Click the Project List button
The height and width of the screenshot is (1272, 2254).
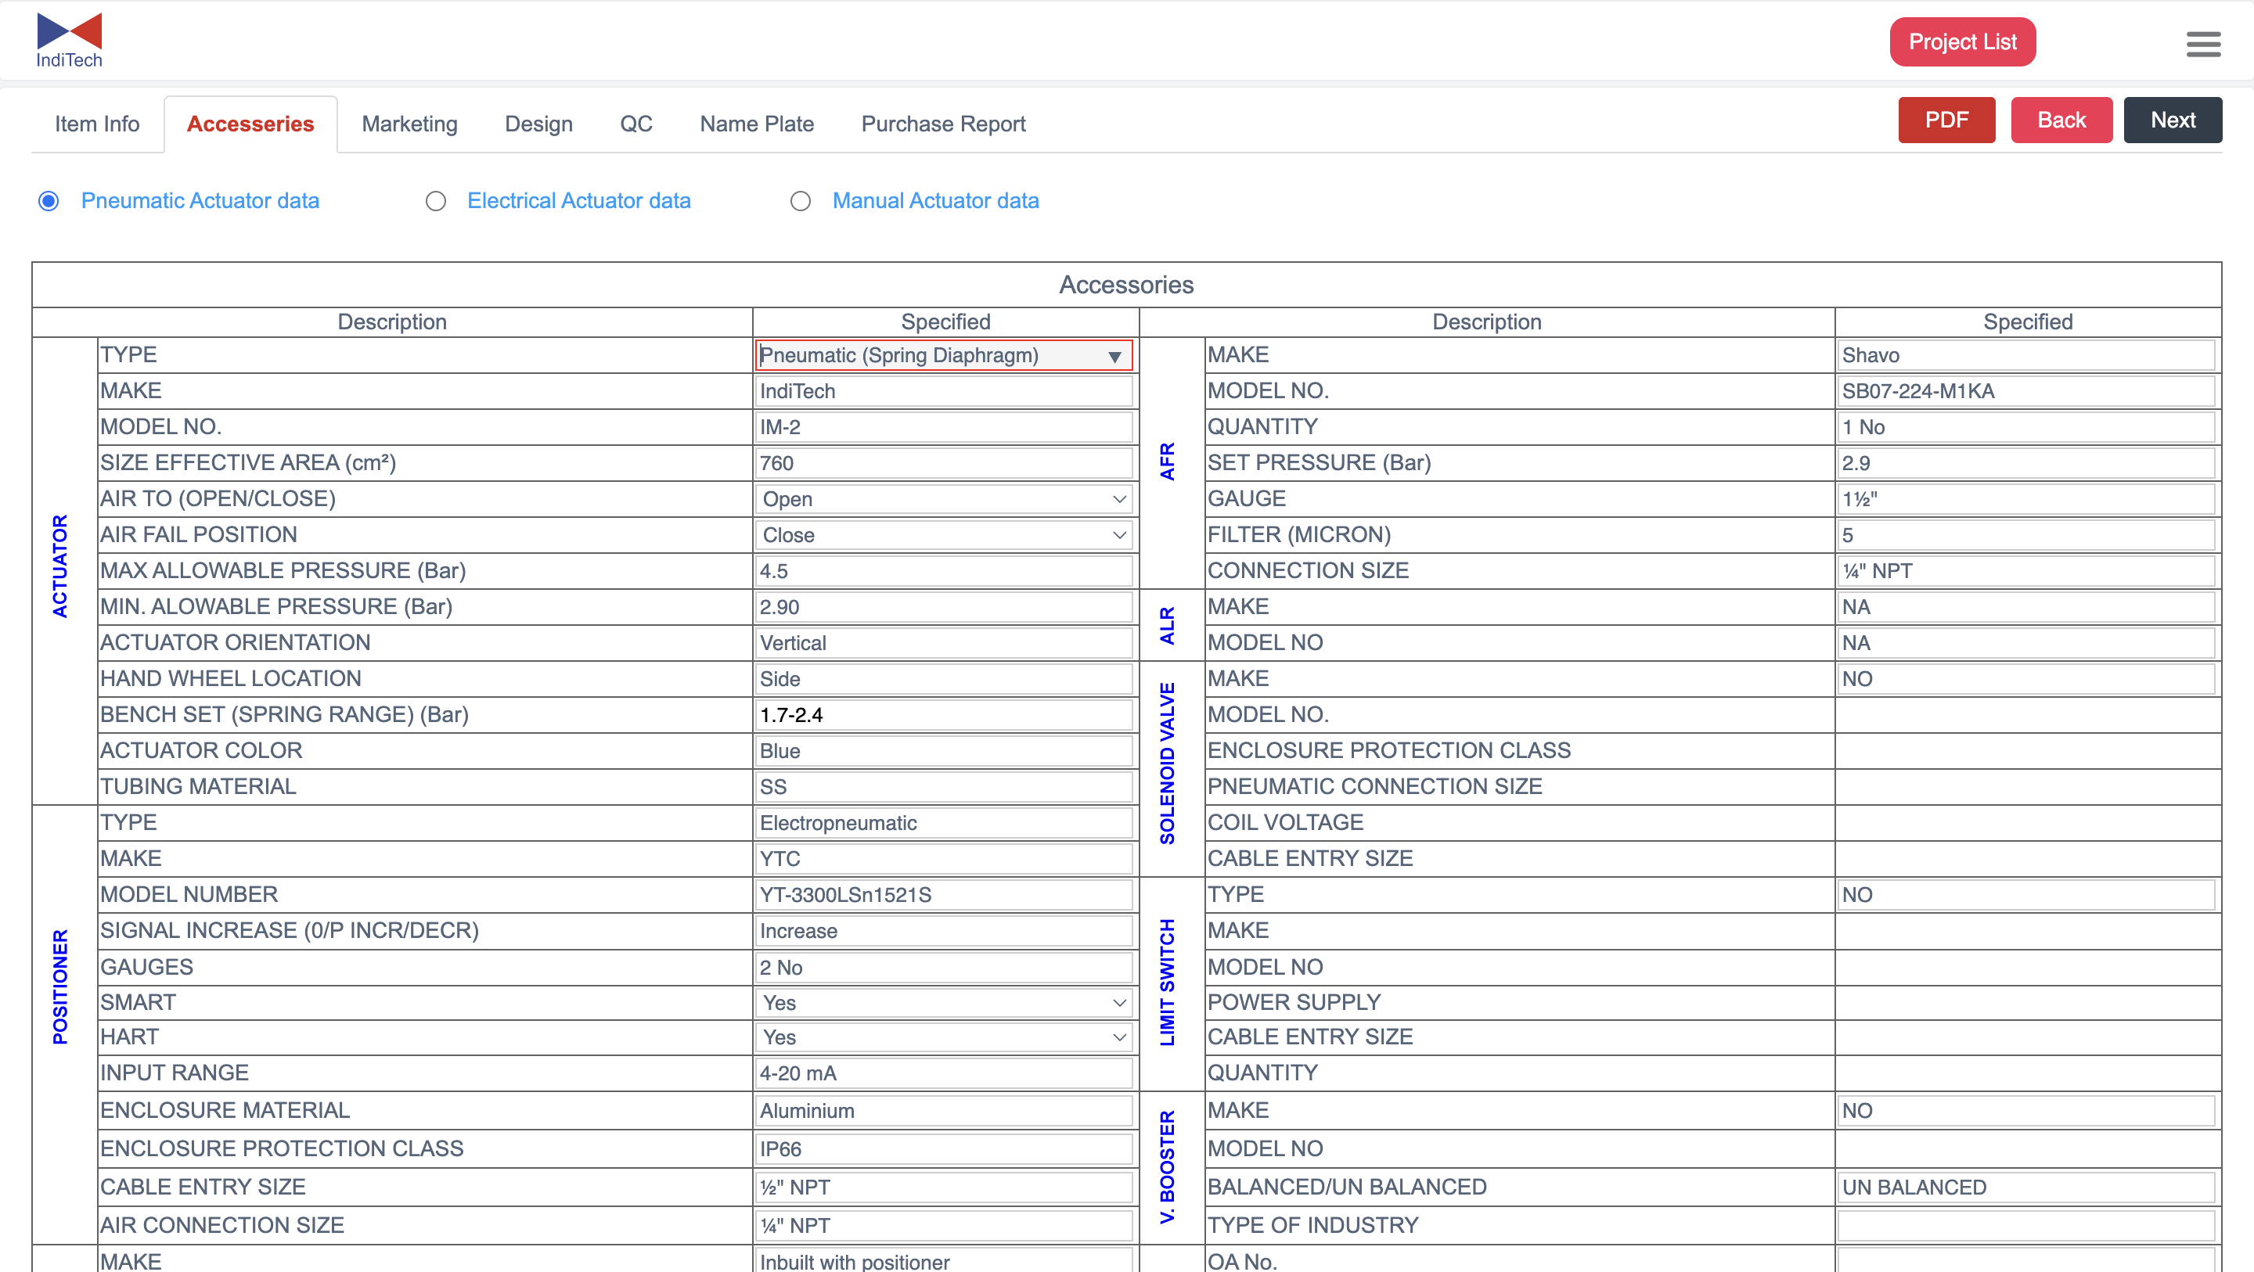1963,42
